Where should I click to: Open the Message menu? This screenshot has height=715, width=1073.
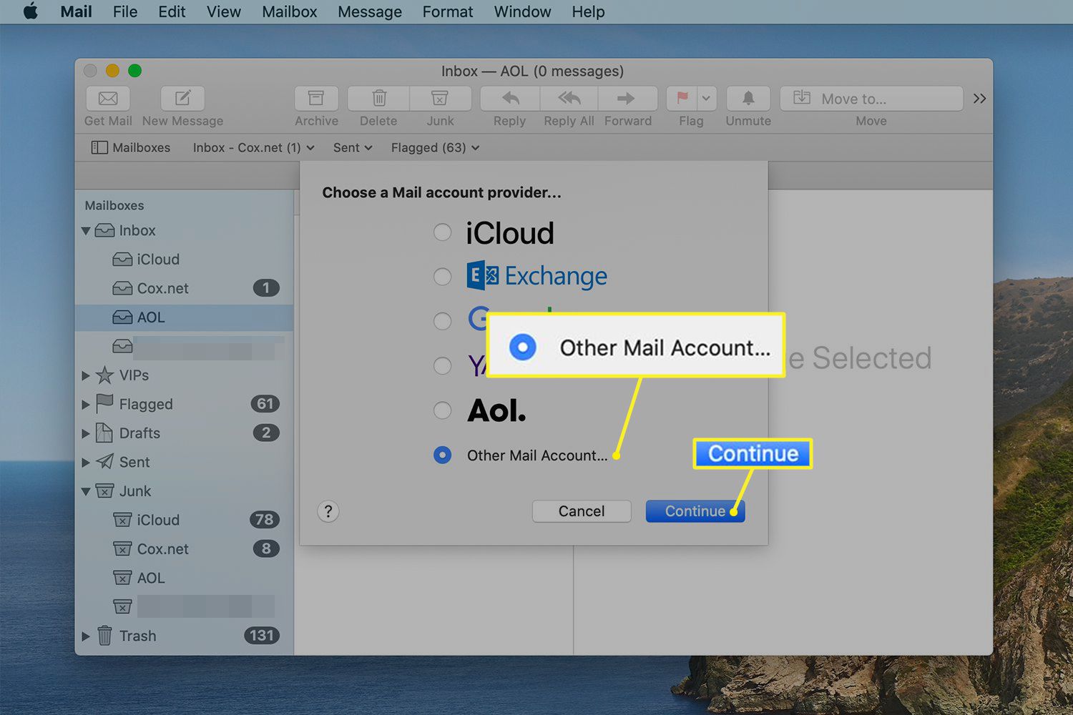(370, 11)
